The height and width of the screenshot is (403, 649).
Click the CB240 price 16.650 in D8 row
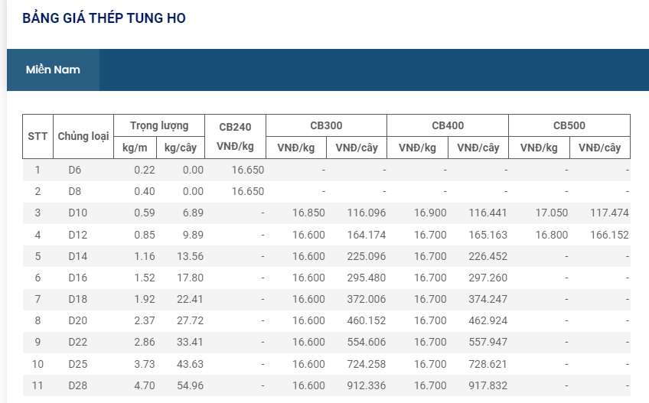point(248,192)
